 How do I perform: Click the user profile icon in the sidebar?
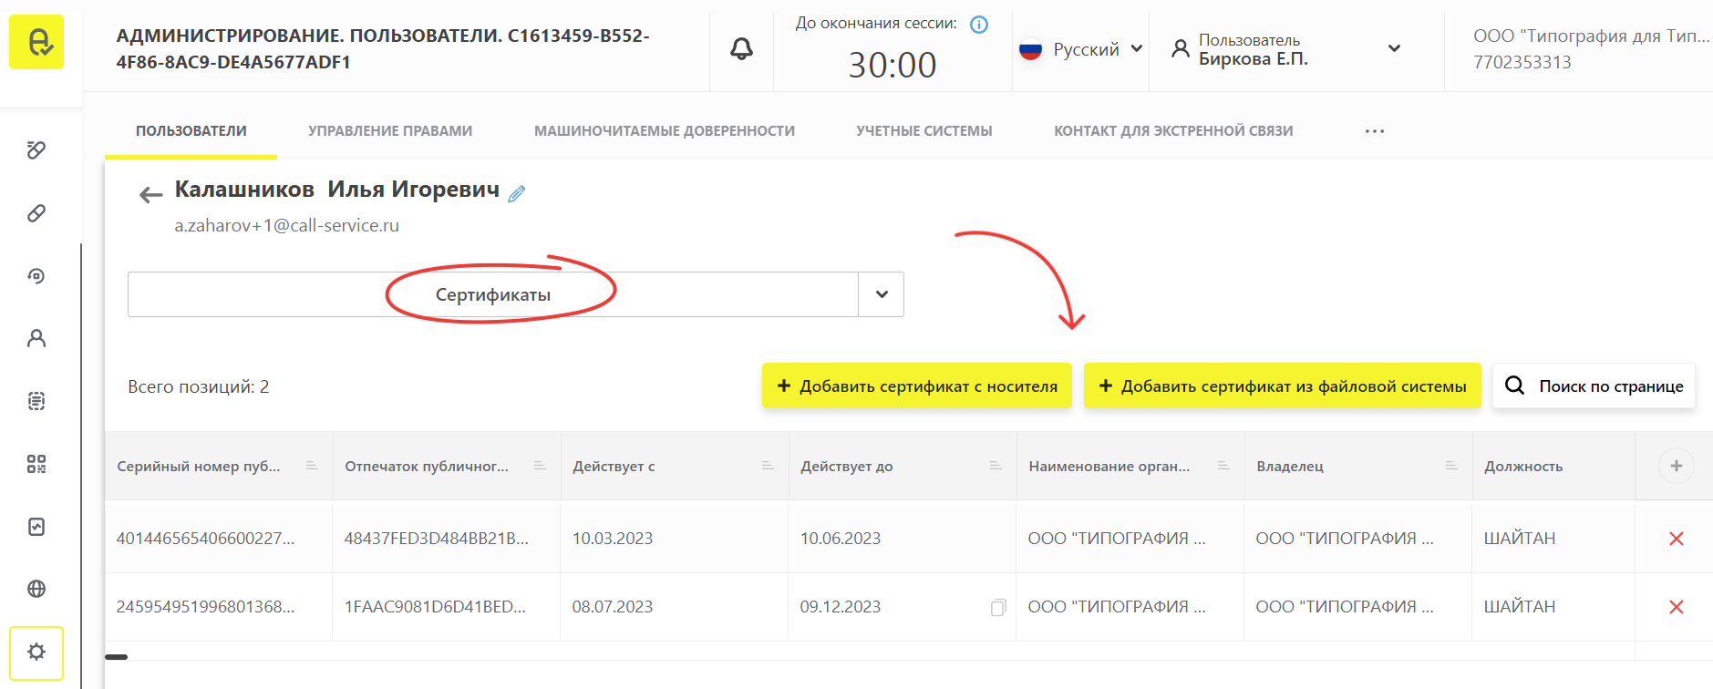pos(36,338)
